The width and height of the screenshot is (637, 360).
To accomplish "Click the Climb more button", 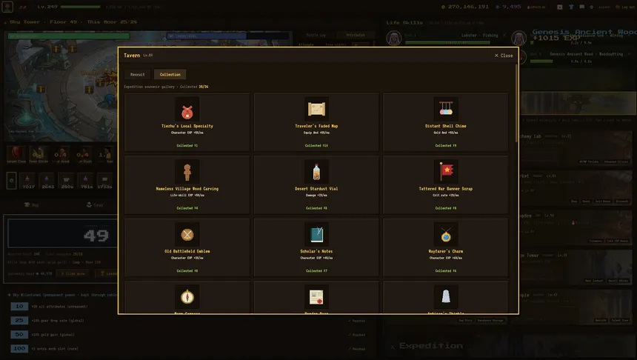I will pos(73,273).
